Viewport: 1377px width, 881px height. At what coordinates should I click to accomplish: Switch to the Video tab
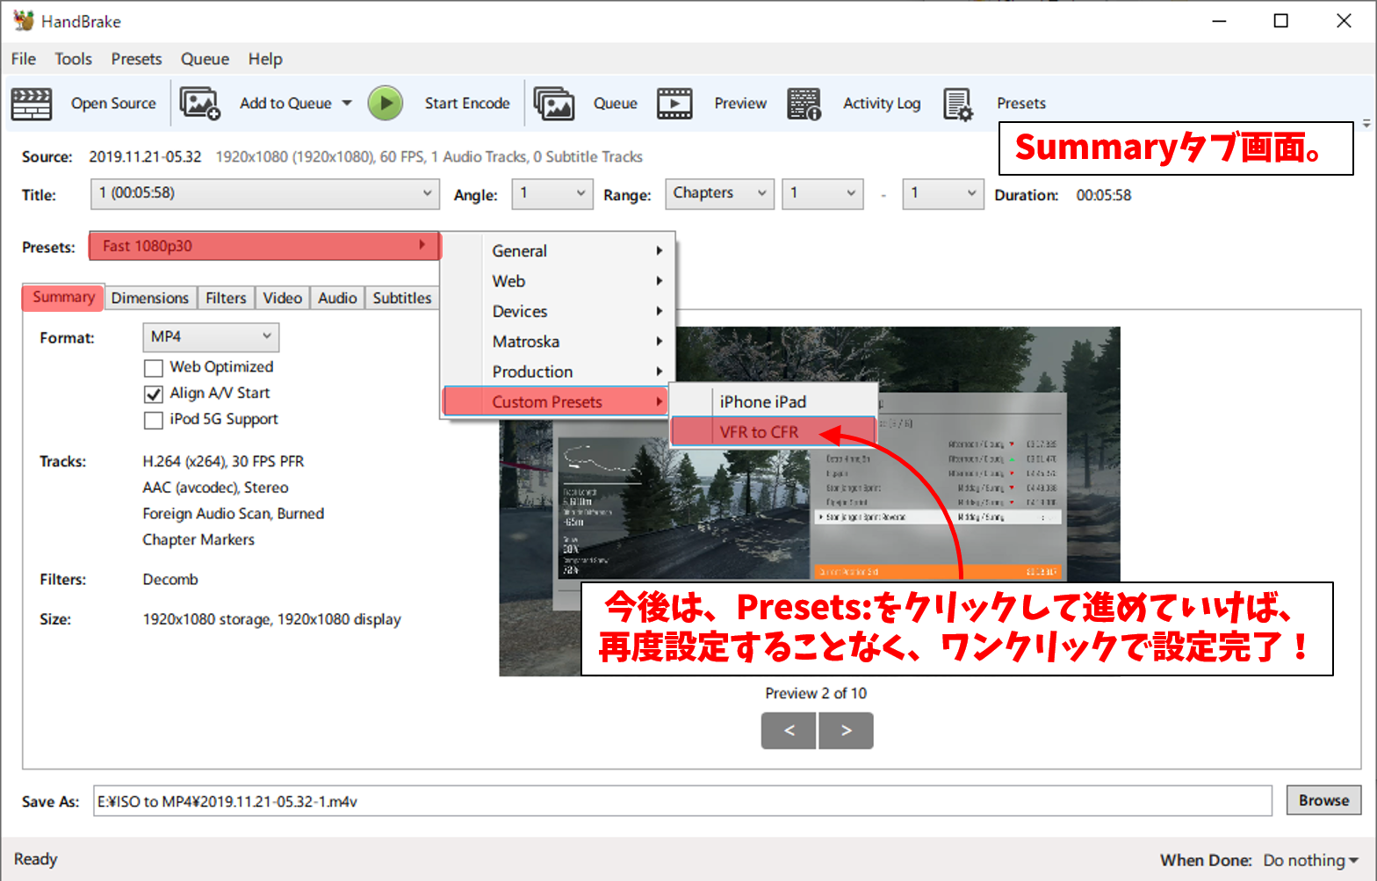click(283, 298)
